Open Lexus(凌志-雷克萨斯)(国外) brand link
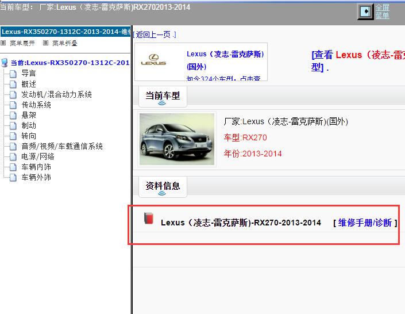The width and height of the screenshot is (405, 314). tap(225, 60)
